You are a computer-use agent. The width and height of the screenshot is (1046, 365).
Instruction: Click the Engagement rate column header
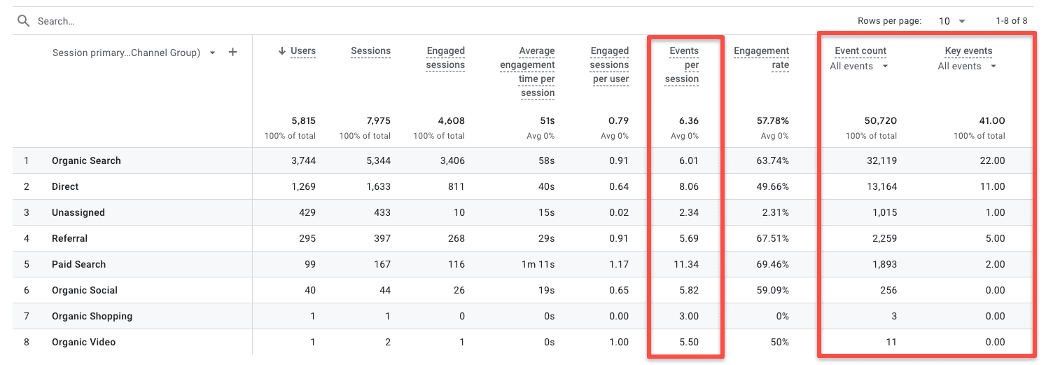(761, 58)
